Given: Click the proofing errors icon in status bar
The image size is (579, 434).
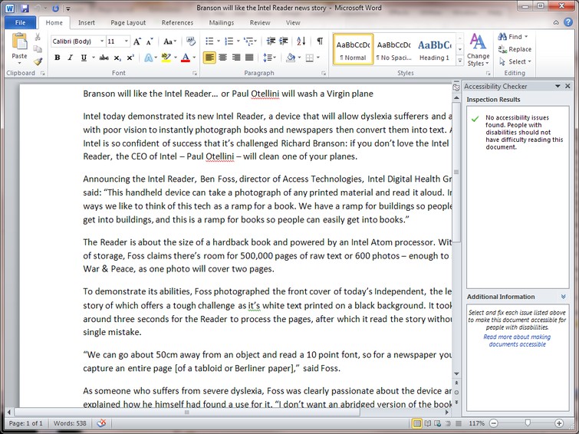Looking at the screenshot, I should pyautogui.click(x=101, y=423).
